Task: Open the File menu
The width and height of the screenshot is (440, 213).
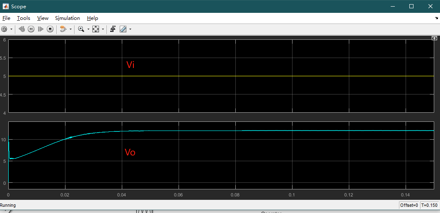Action: click(x=6, y=18)
